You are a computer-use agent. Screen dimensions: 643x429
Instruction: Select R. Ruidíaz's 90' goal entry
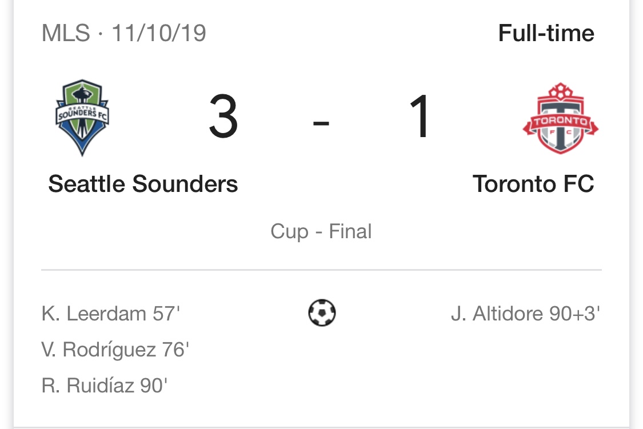pyautogui.click(x=105, y=386)
